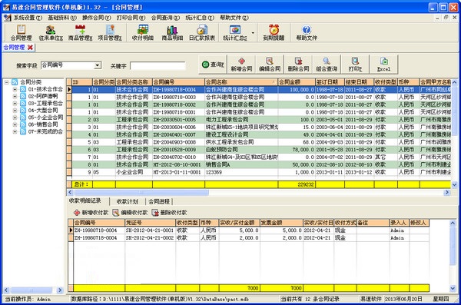Click 打印 button
The image size is (461, 305).
[x=355, y=64]
